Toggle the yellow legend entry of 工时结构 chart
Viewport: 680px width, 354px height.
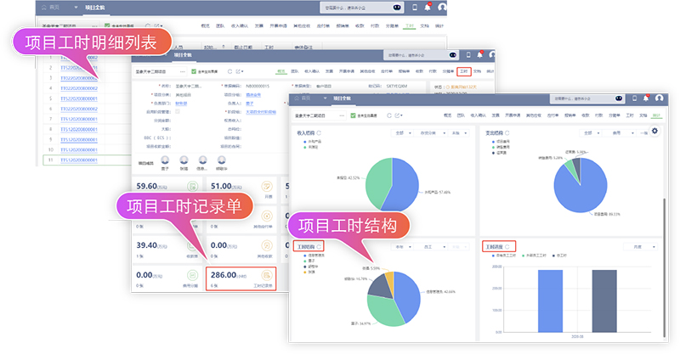click(x=309, y=273)
